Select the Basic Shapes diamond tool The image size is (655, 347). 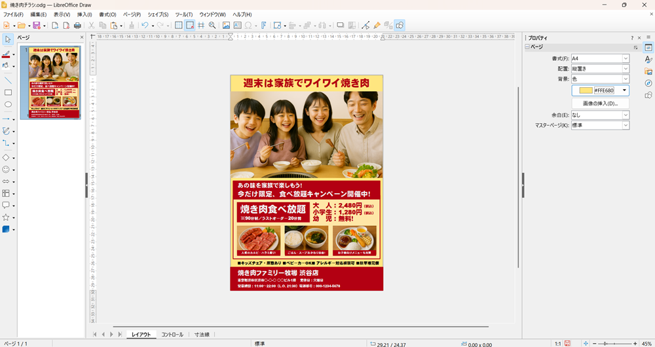[6, 157]
